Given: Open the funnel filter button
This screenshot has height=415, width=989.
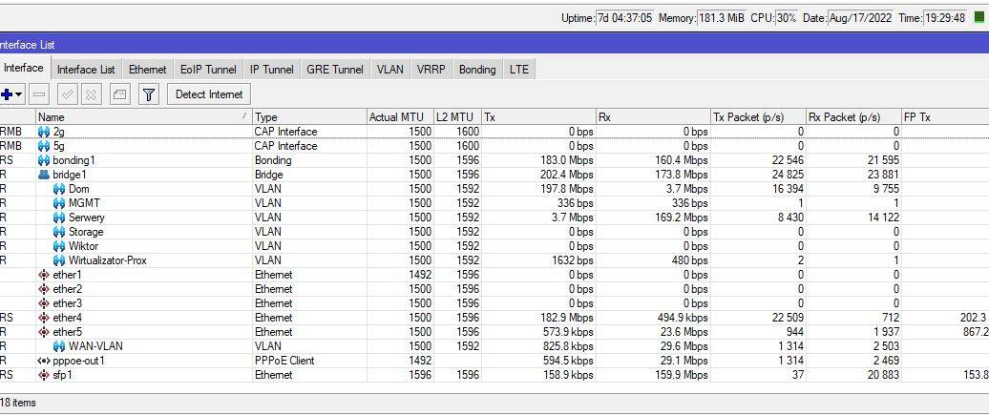Looking at the screenshot, I should [148, 94].
